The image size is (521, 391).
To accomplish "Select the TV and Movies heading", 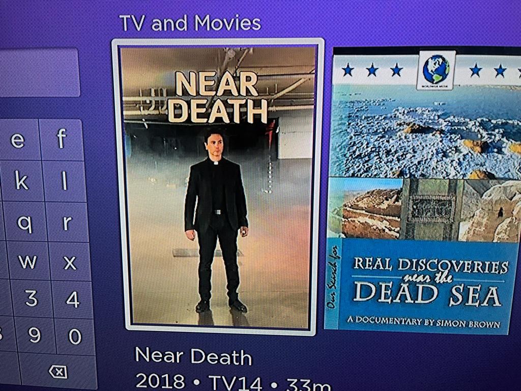I will tap(190, 23).
